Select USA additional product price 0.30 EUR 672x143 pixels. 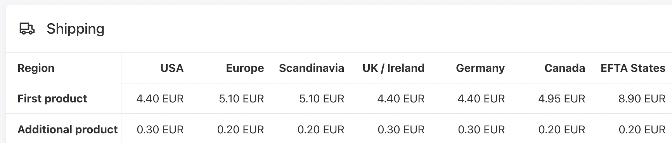160,129
